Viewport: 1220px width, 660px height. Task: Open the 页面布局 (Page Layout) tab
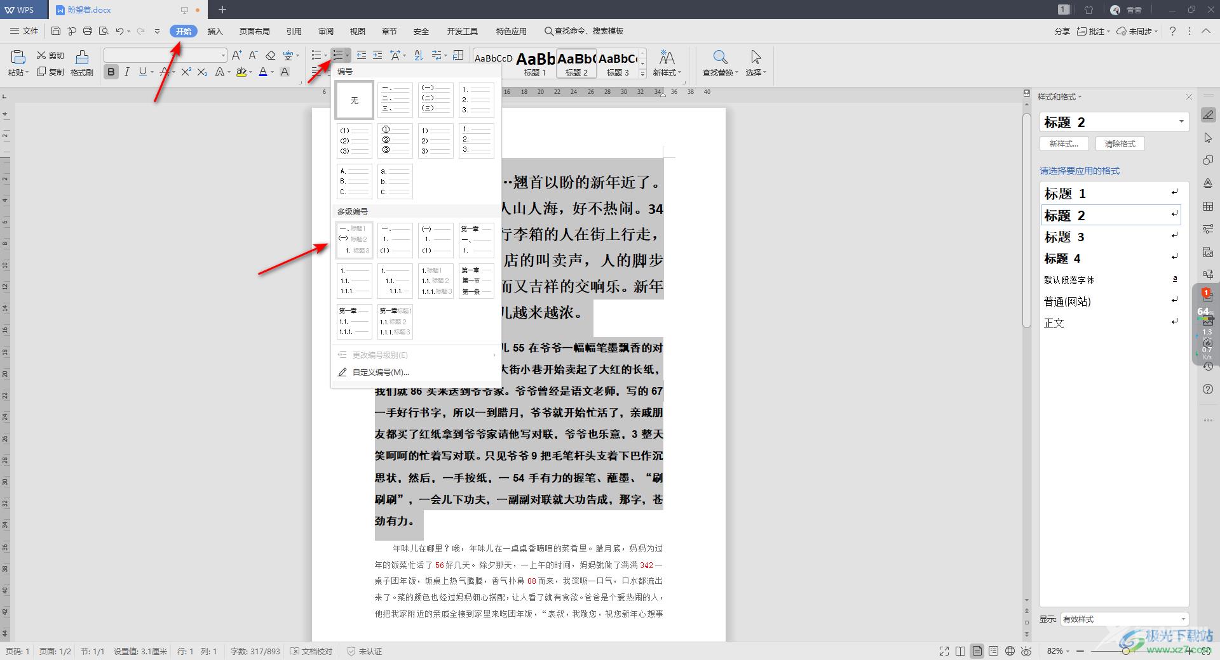coord(254,31)
